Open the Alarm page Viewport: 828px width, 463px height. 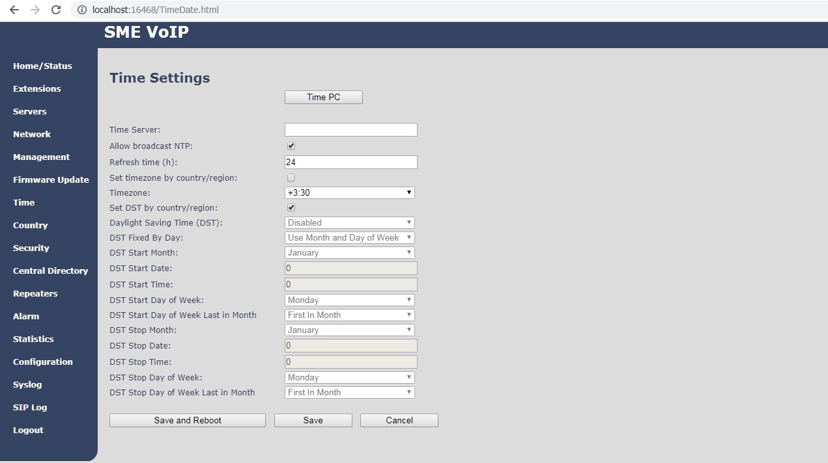26,316
